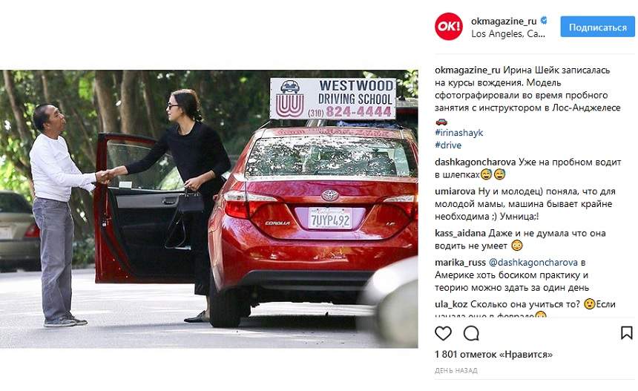
Task: Click the #irinashayk hashtag
Action: tap(459, 133)
